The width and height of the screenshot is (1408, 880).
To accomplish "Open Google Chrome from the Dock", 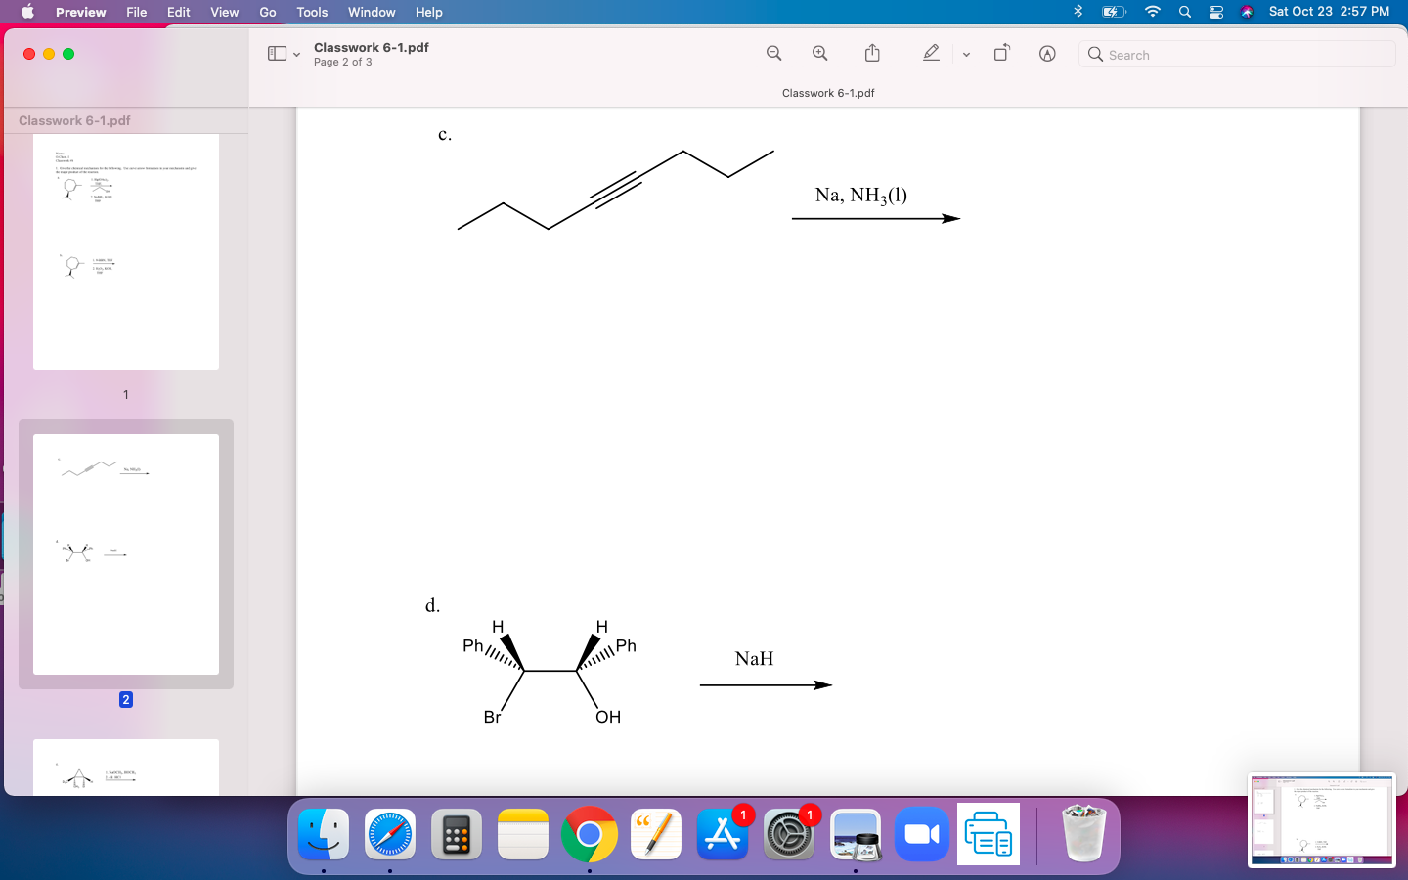I will pyautogui.click(x=590, y=834).
